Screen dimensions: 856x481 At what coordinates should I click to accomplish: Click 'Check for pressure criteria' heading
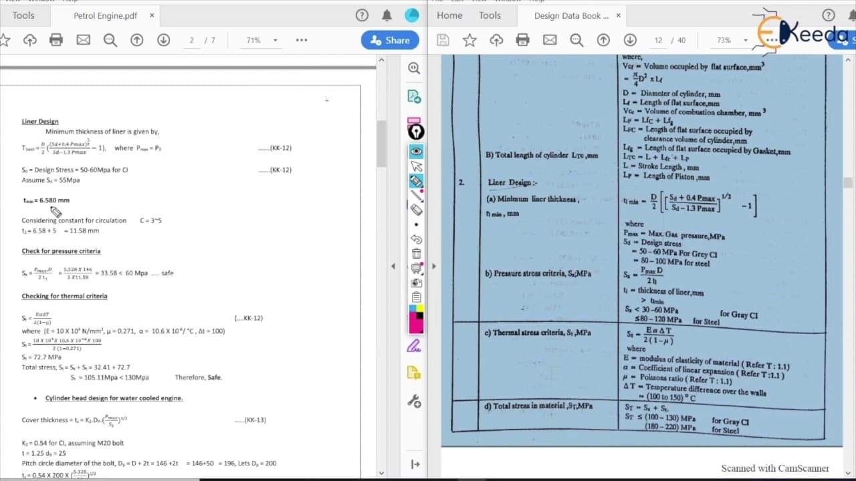click(61, 251)
